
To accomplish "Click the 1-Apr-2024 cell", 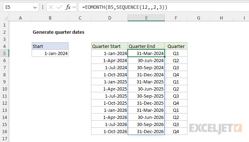I will point(110,60).
